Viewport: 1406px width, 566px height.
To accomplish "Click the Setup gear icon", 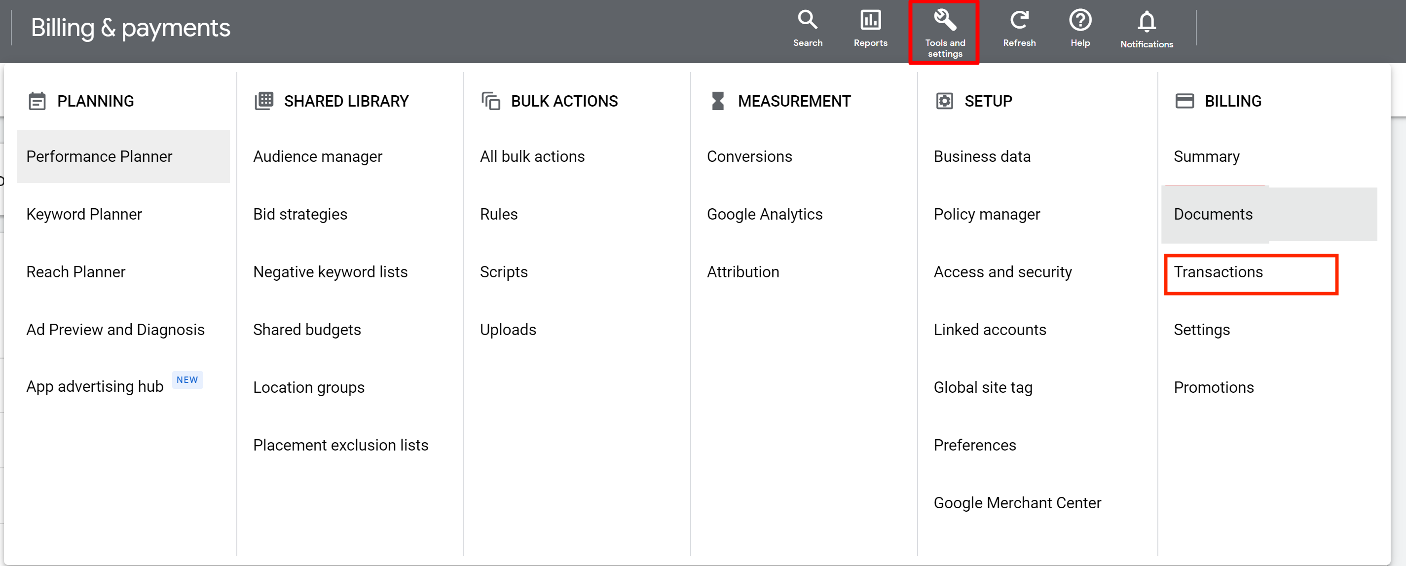I will [944, 101].
